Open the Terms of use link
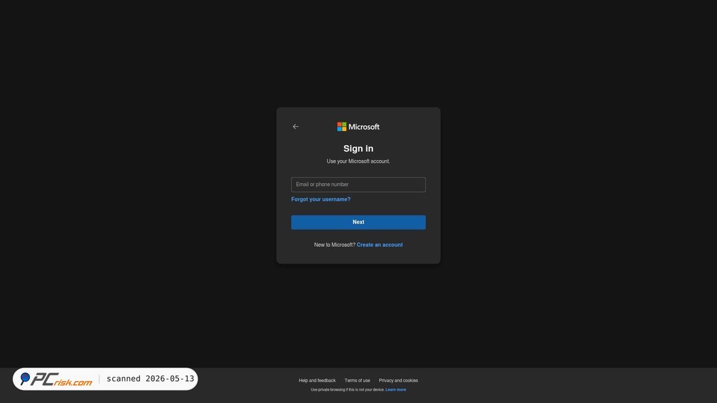Viewport: 717px width, 403px height. point(357,380)
